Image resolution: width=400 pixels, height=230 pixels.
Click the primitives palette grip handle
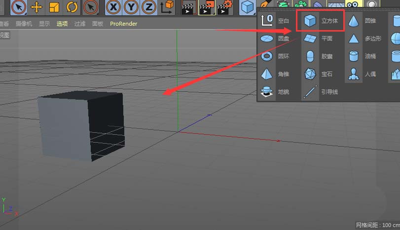pyautogui.click(x=328, y=9)
